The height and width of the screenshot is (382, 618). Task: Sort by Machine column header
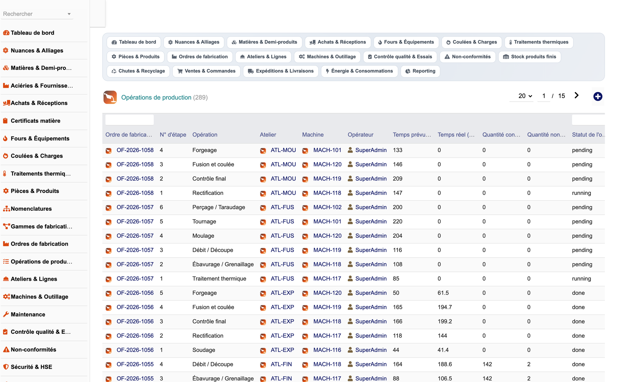click(x=313, y=135)
